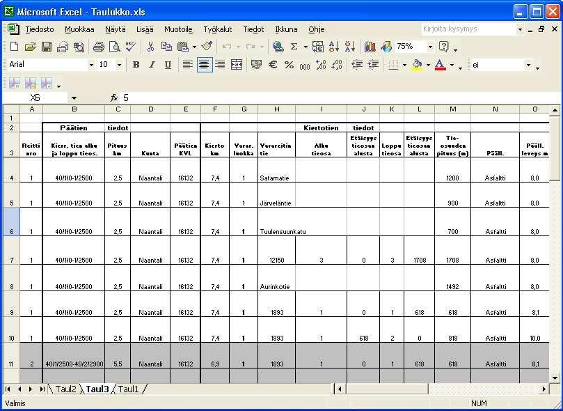
Task: Switch to the Taul1 sheet tab
Action: (x=128, y=389)
